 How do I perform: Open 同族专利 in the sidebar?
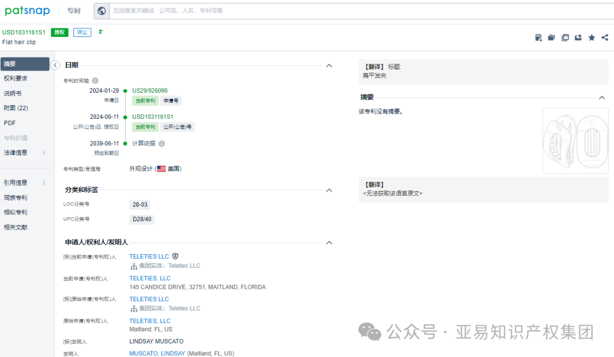click(x=16, y=198)
